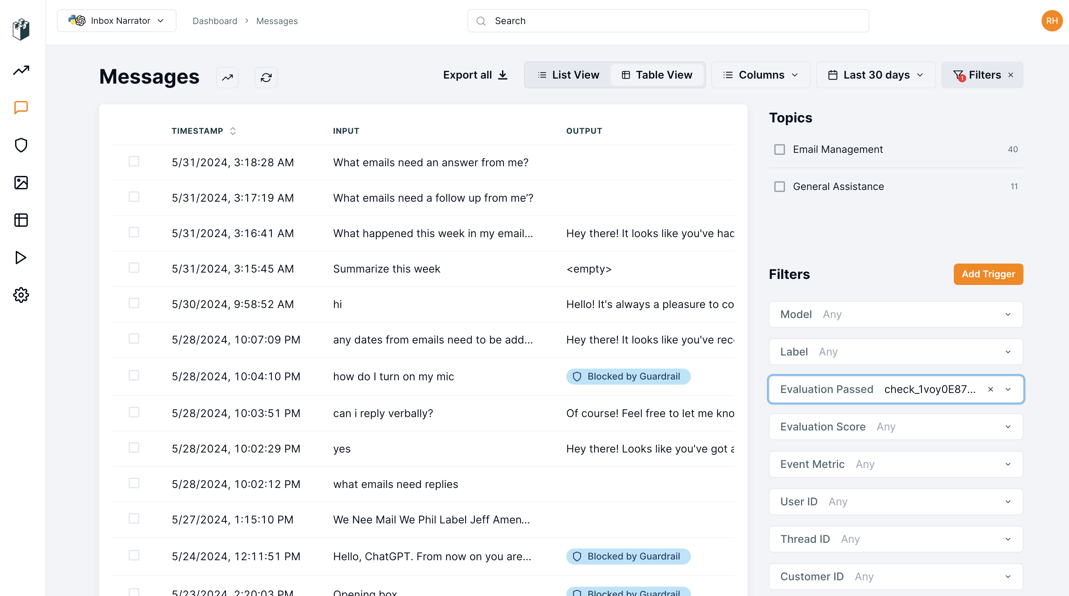Open the shield guardrails icon in sidebar

pos(21,145)
